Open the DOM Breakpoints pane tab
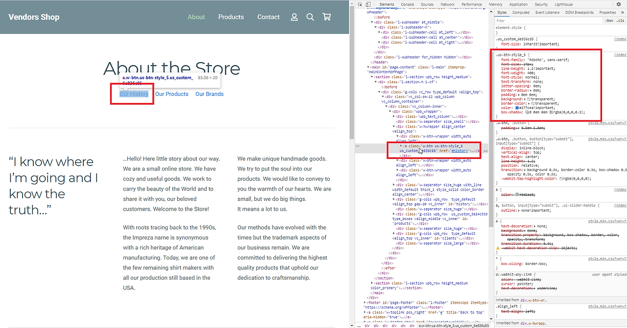The width and height of the screenshot is (627, 328). [x=580, y=13]
